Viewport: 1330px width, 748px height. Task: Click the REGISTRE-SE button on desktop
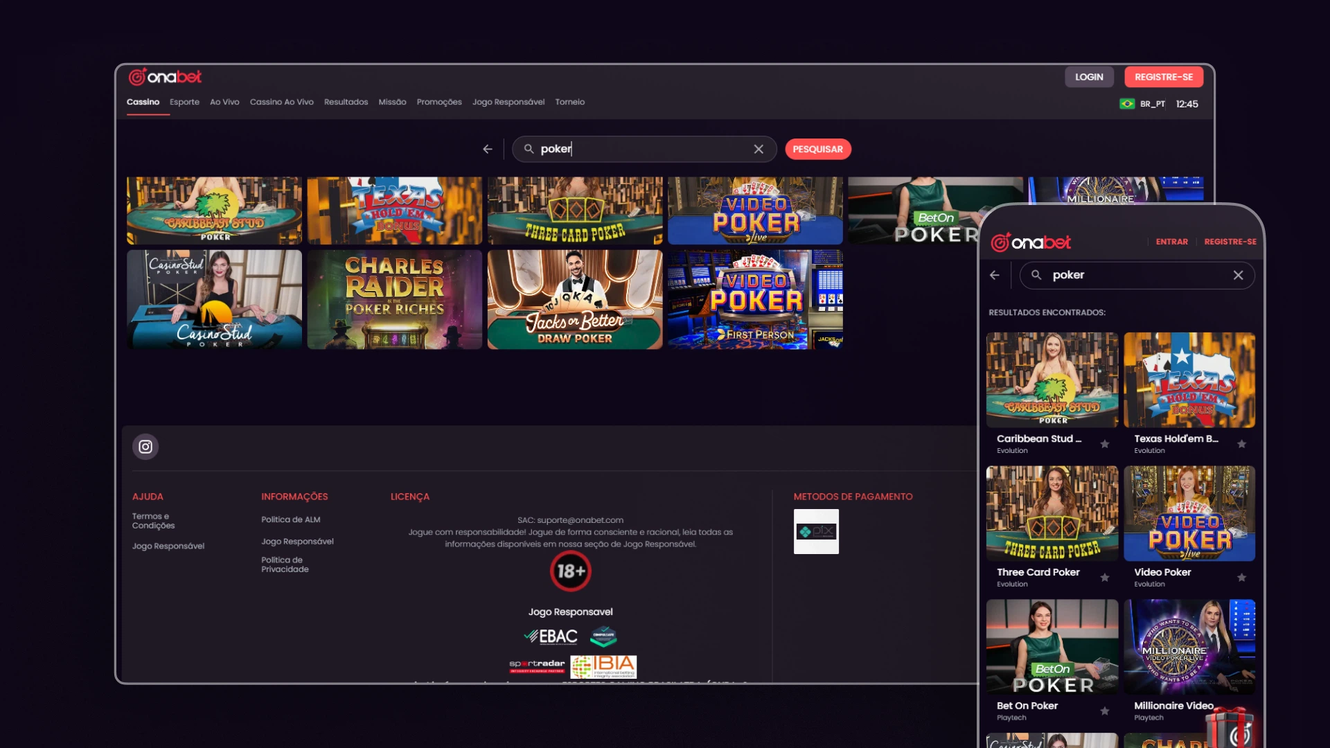[x=1164, y=77]
